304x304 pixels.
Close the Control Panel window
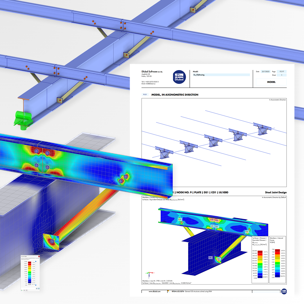tap(39, 256)
